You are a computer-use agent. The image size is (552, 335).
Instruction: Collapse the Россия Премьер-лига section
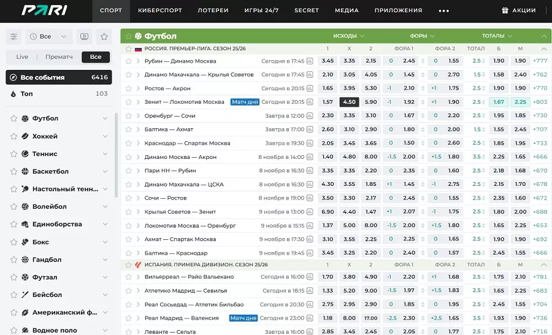[x=543, y=48]
